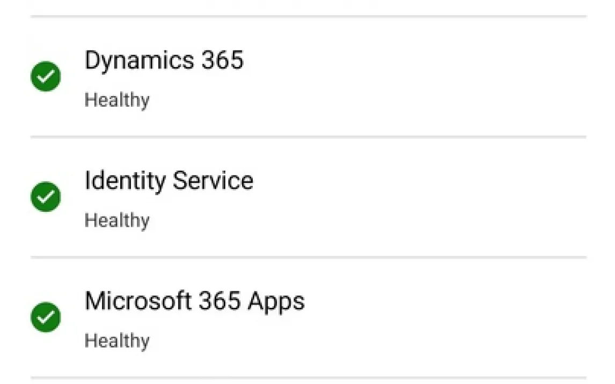Click the divider line below Microsoft 365 Apps

(x=308, y=378)
